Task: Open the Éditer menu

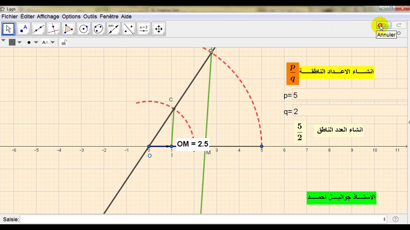Action: [x=28, y=17]
